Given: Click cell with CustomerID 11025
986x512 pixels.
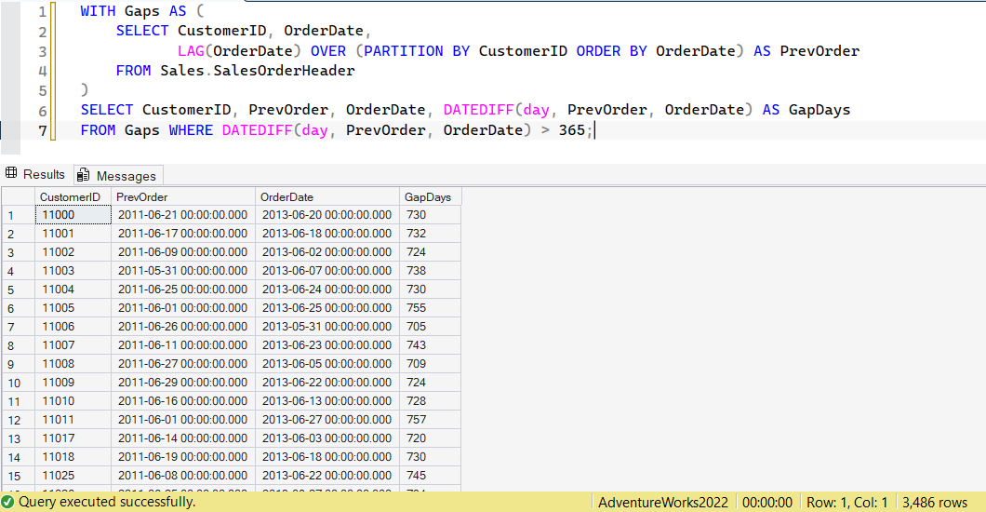Looking at the screenshot, I should point(73,476).
